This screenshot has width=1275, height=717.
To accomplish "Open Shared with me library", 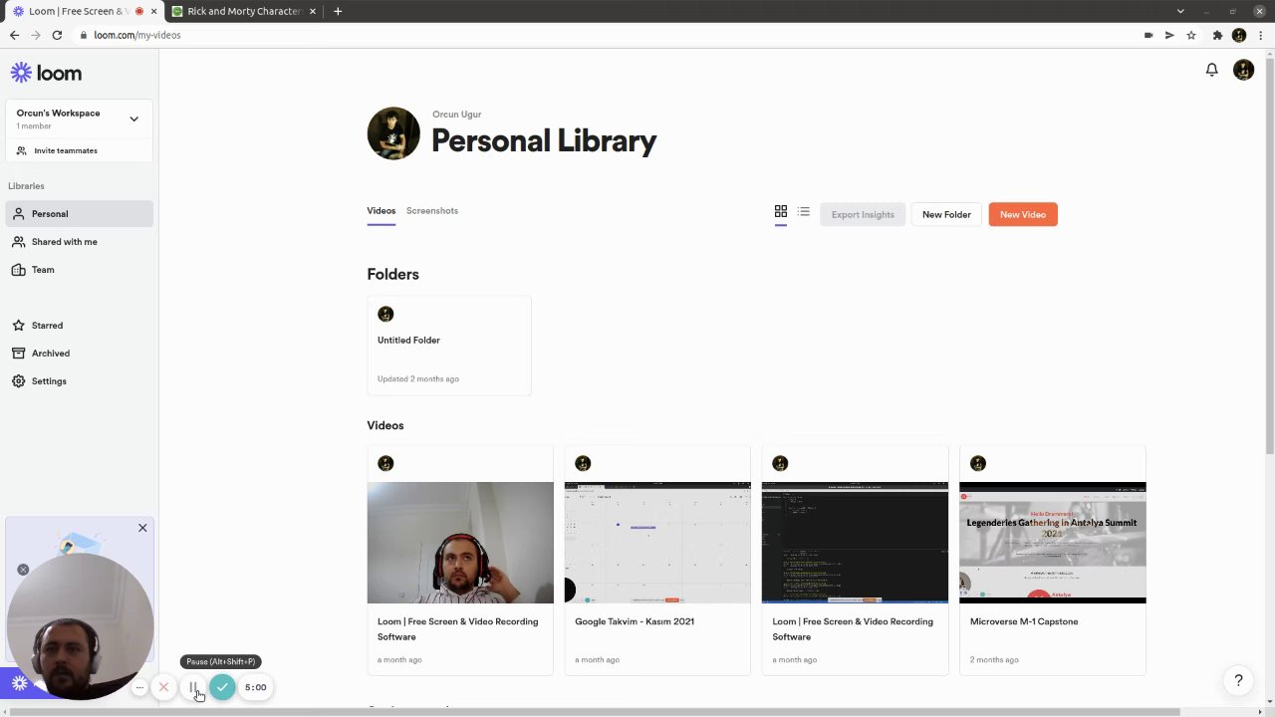I will click(x=80, y=241).
